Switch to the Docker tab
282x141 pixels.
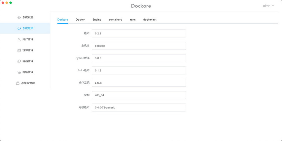[80, 20]
